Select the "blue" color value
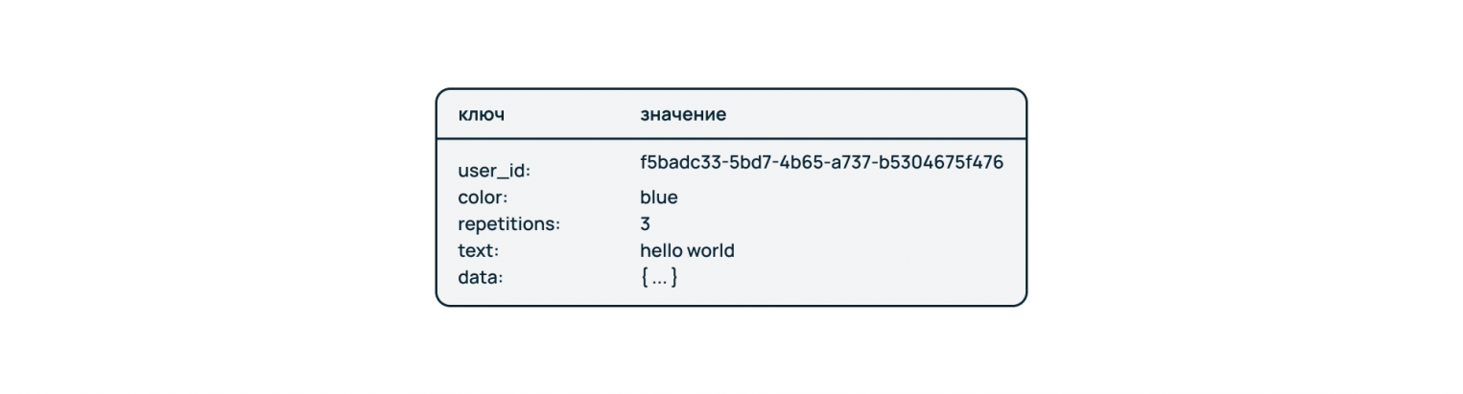Viewport: 1463px width, 394px height. [658, 197]
